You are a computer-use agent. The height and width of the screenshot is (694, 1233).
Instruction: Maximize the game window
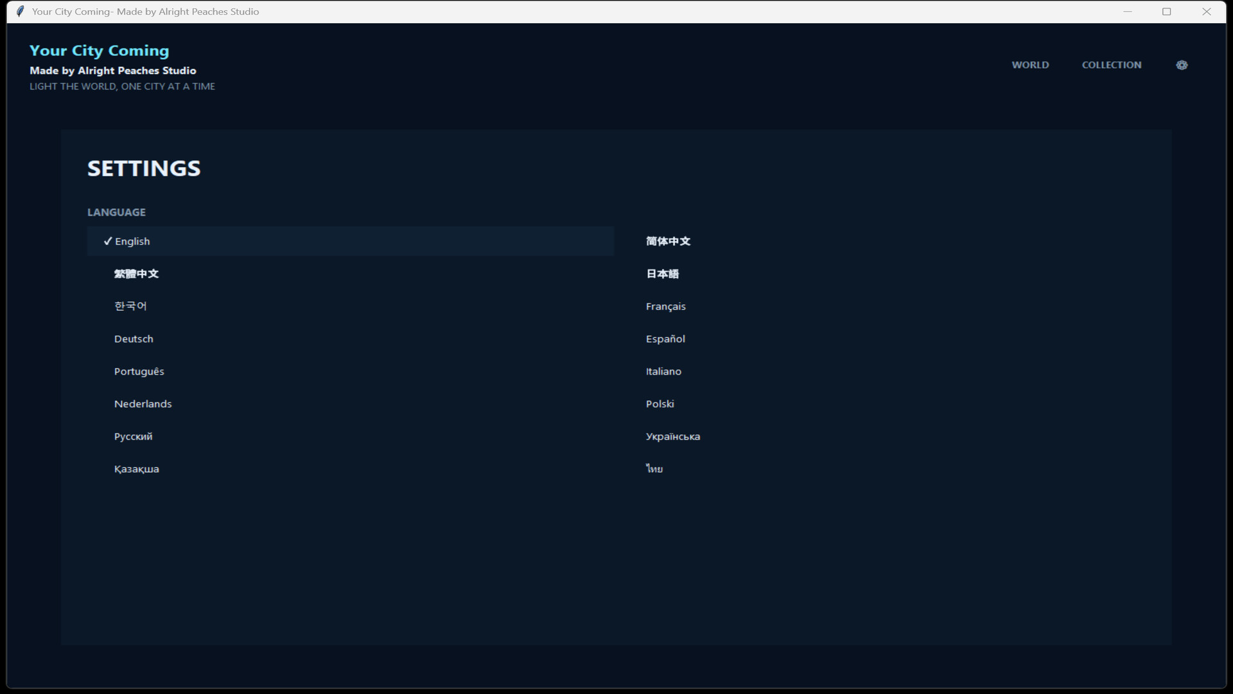1167,12
